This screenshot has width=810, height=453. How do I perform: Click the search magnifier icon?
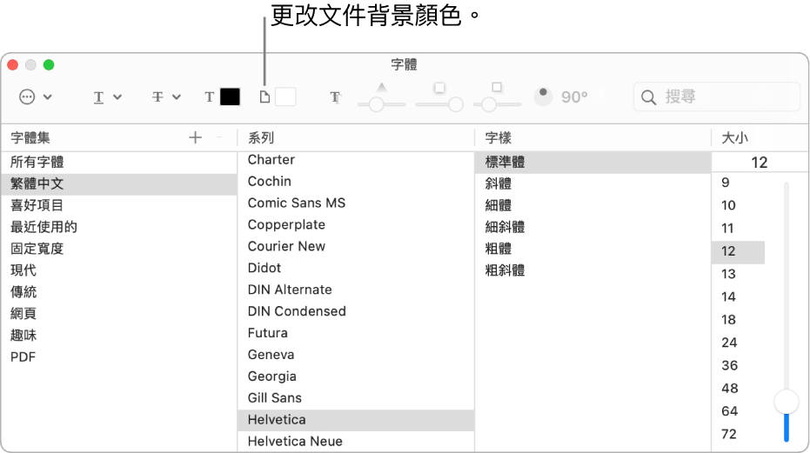click(x=648, y=97)
